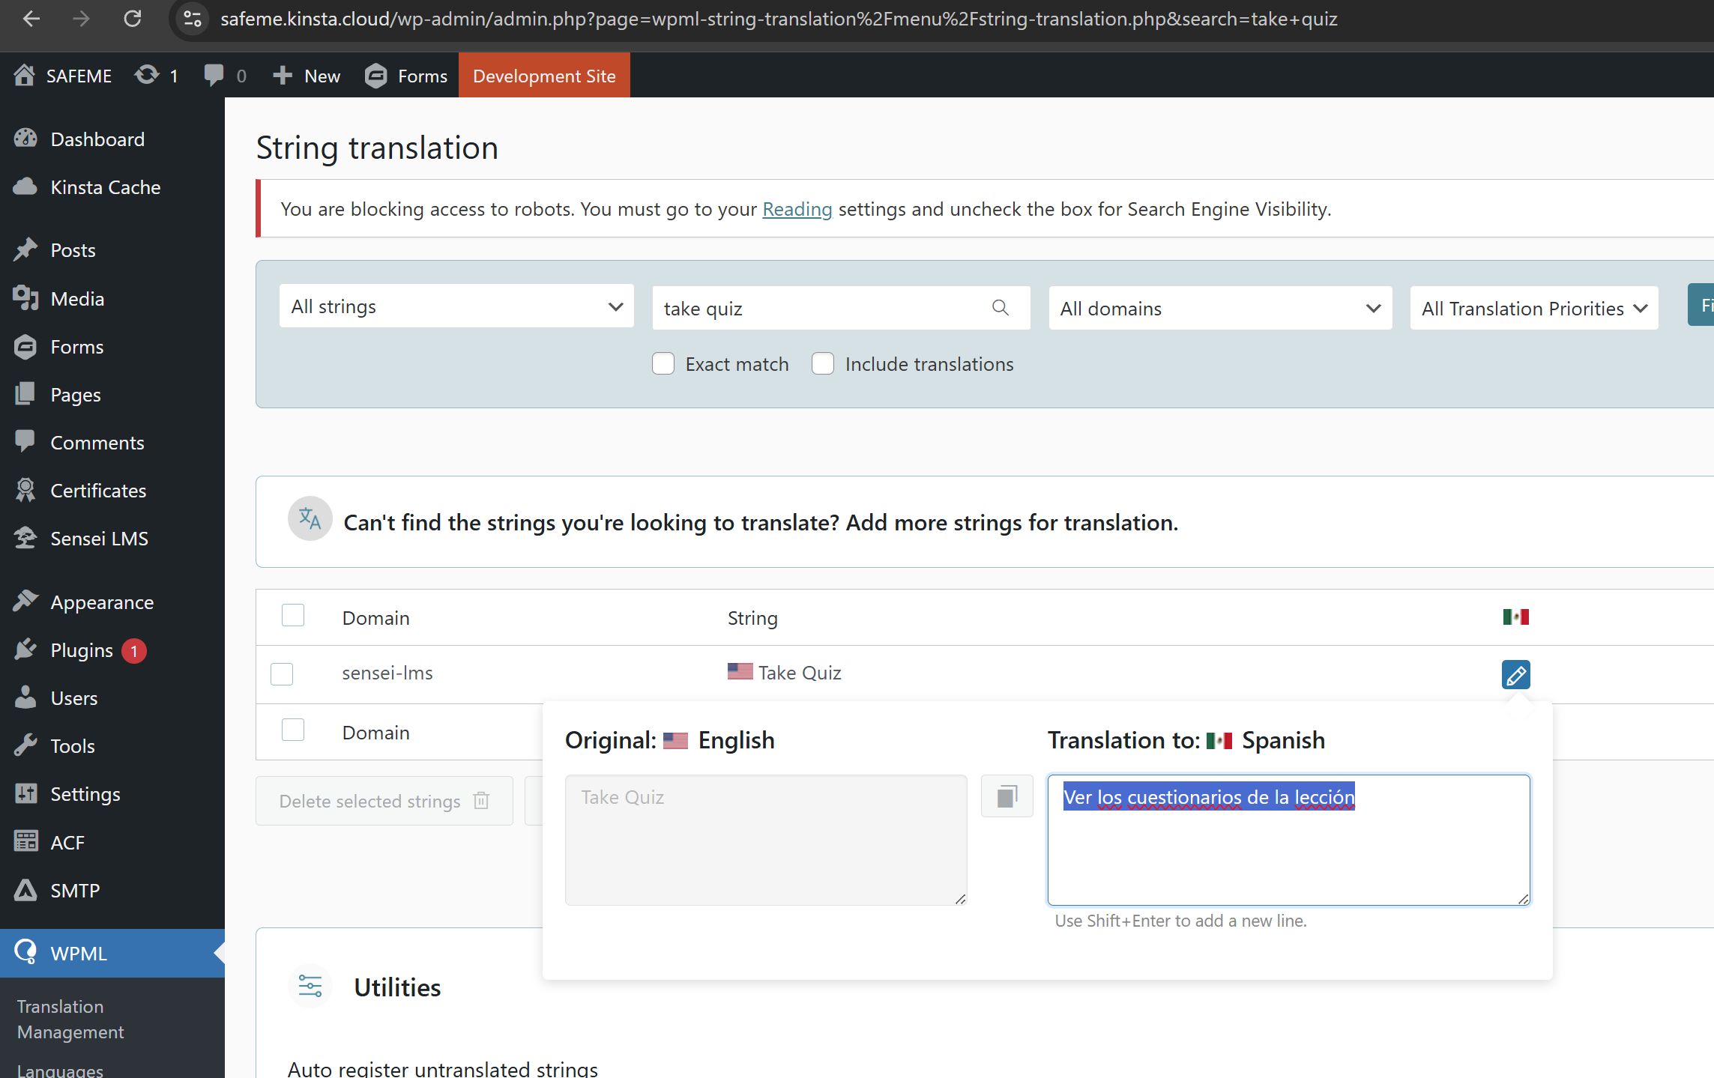This screenshot has height=1078, width=1714.
Task: Click the pencil edit translation icon
Action: pyautogui.click(x=1515, y=675)
